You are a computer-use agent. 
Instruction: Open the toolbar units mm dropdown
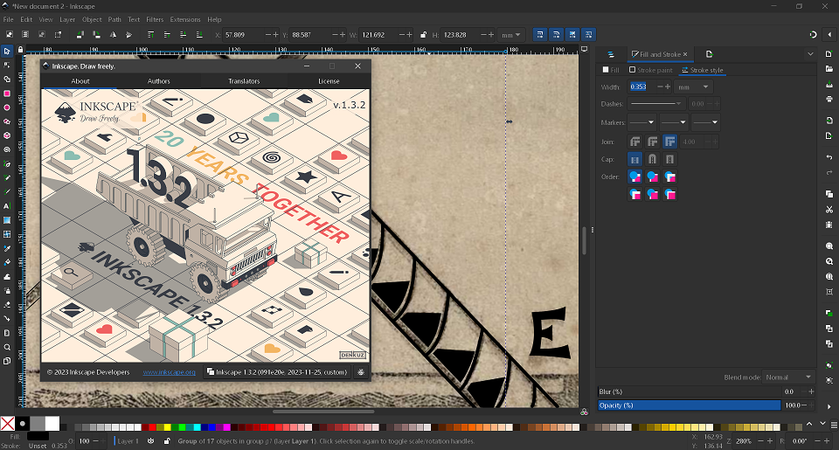pyautogui.click(x=511, y=35)
